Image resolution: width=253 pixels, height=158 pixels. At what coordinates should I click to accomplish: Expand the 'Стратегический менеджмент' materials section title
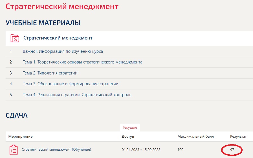point(58,38)
